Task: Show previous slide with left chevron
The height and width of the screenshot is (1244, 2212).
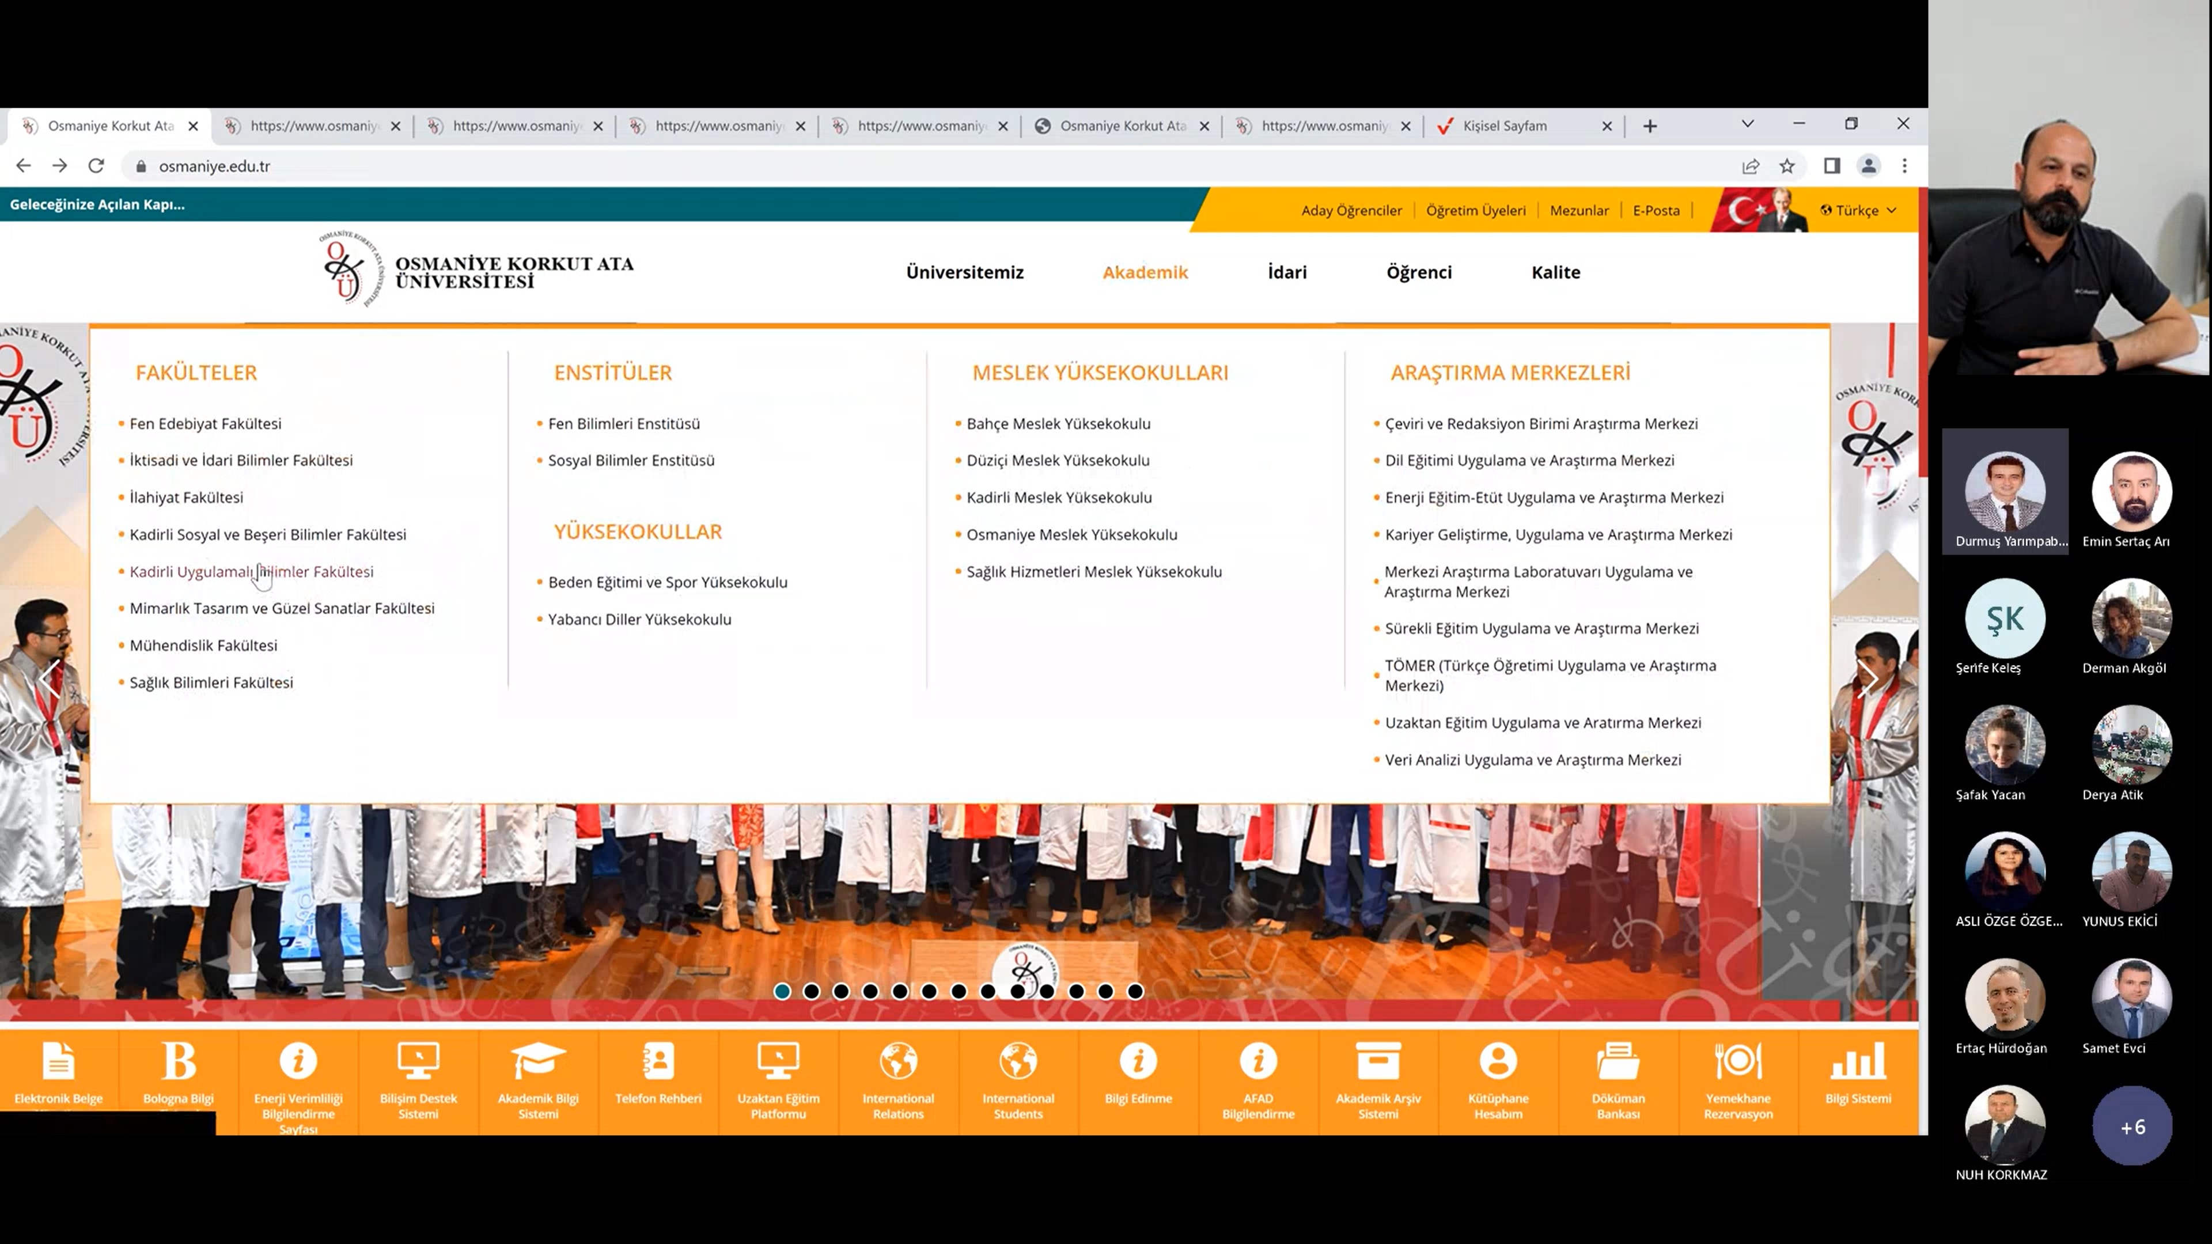Action: pos(51,678)
